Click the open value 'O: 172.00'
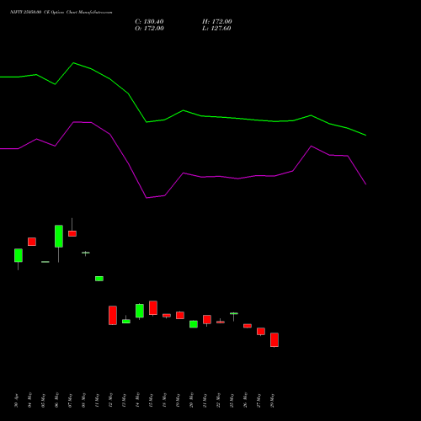Image resolution: width=421 pixels, height=421 pixels. point(149,29)
